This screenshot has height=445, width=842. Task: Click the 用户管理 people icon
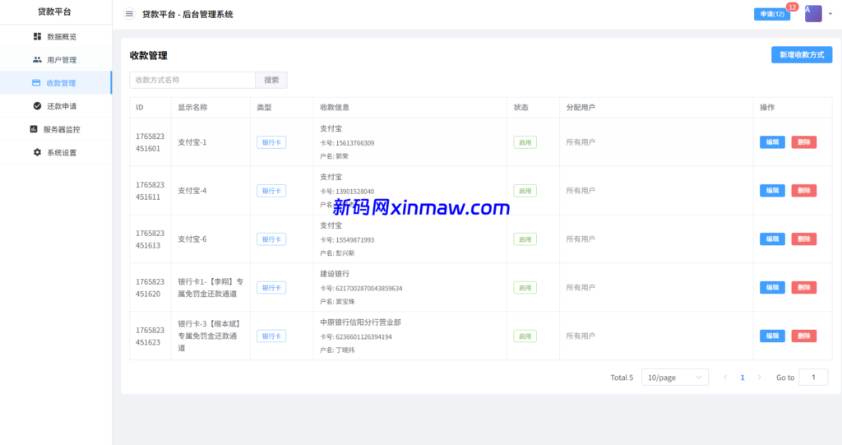click(37, 60)
